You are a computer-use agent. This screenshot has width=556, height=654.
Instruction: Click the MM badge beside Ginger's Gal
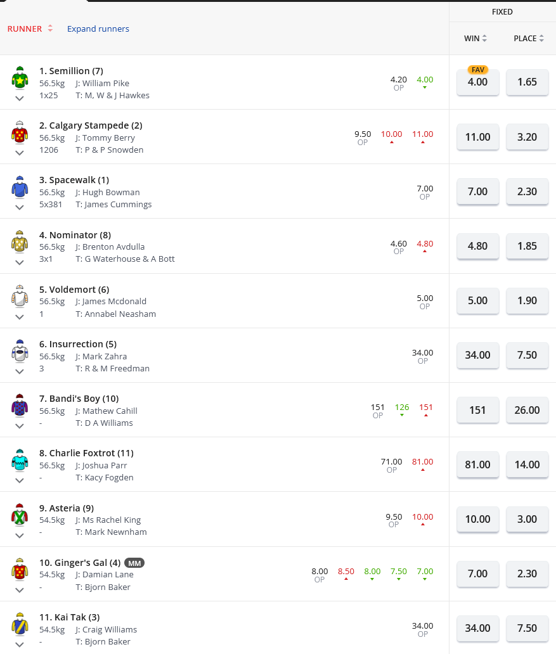coord(134,563)
